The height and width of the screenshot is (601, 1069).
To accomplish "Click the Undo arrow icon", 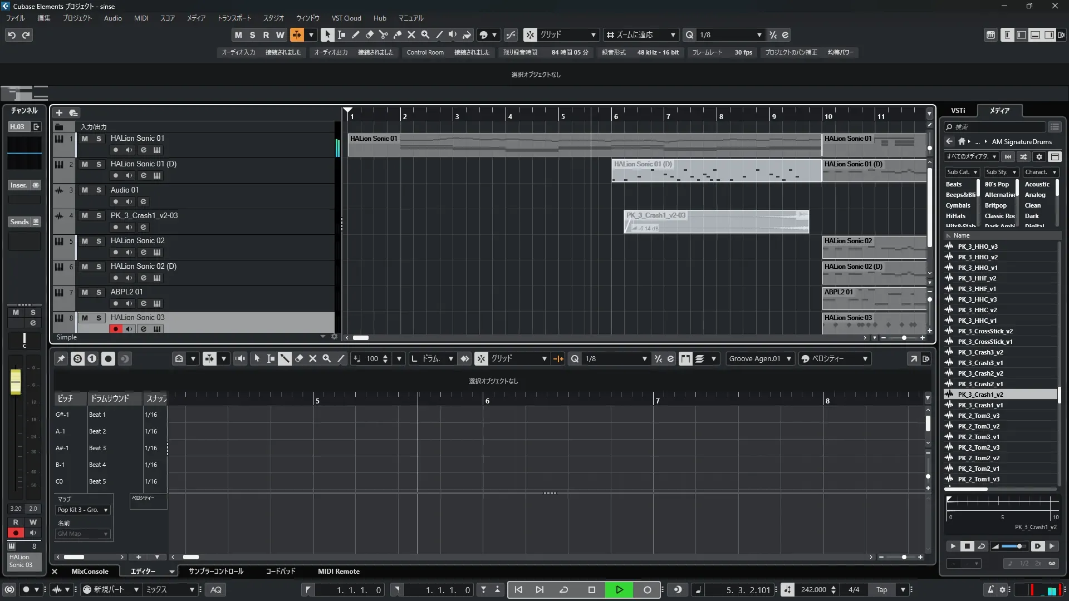I will (12, 35).
